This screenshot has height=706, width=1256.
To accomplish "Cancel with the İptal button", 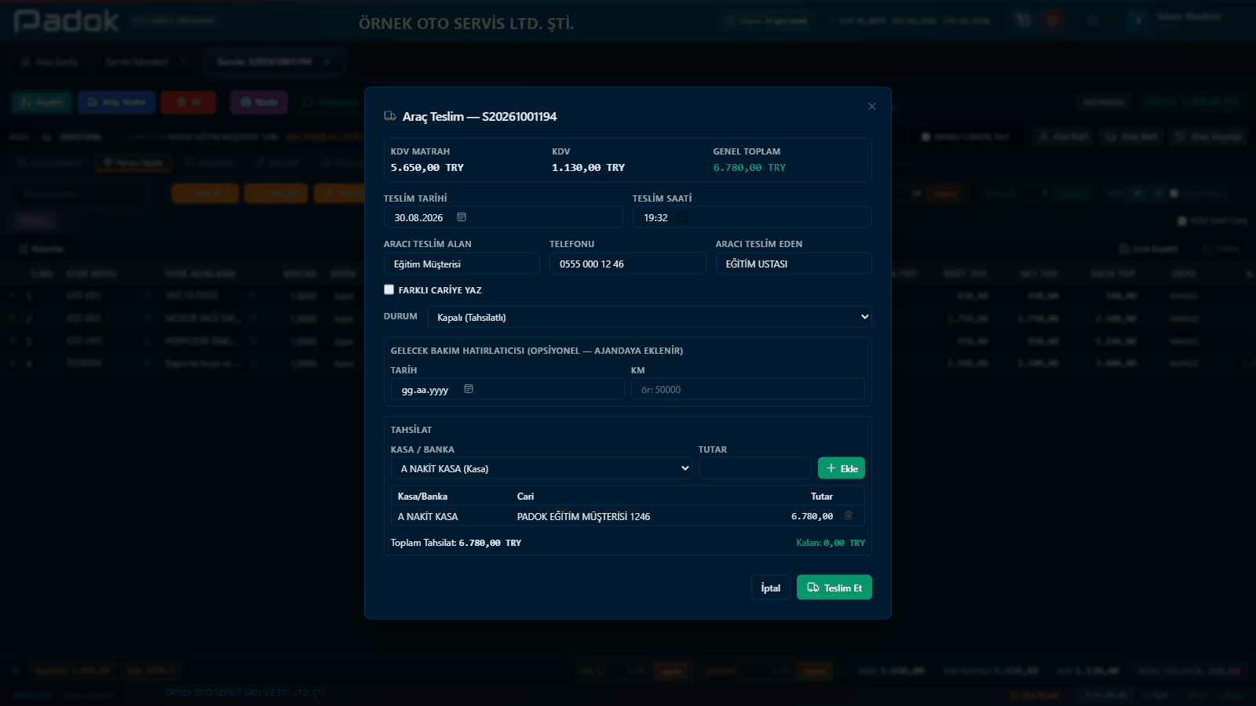I will pos(771,588).
